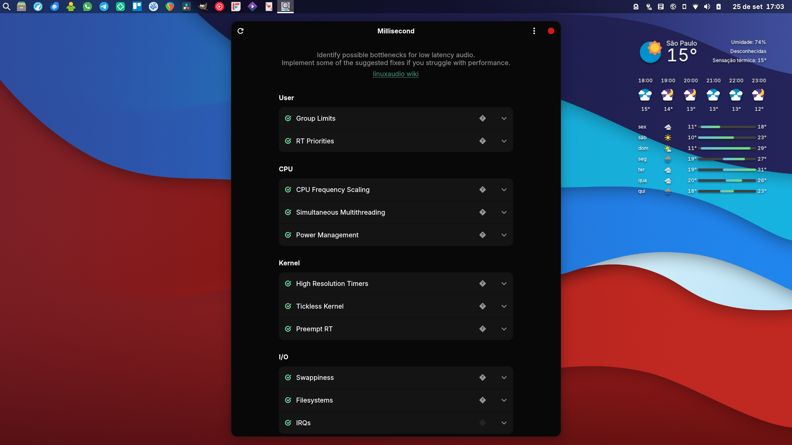The image size is (792, 445).
Task: Open Telegram from the top panel
Action: 104,7
